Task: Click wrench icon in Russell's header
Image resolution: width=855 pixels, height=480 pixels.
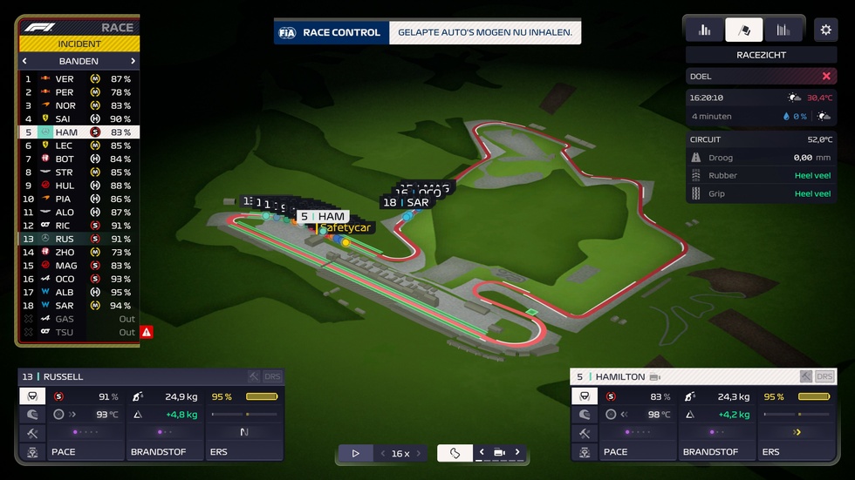Action: click(254, 376)
